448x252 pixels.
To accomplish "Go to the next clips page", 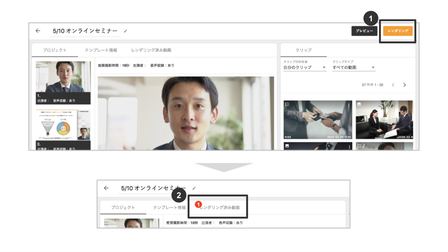I will coord(405,85).
